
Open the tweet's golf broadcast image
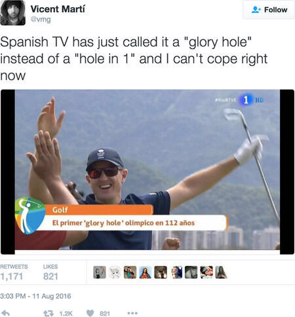point(147,172)
